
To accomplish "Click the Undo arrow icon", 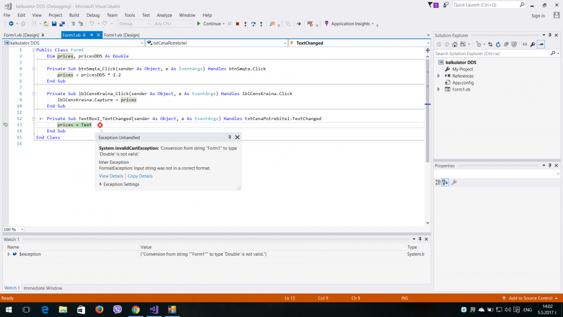I will (92, 24).
